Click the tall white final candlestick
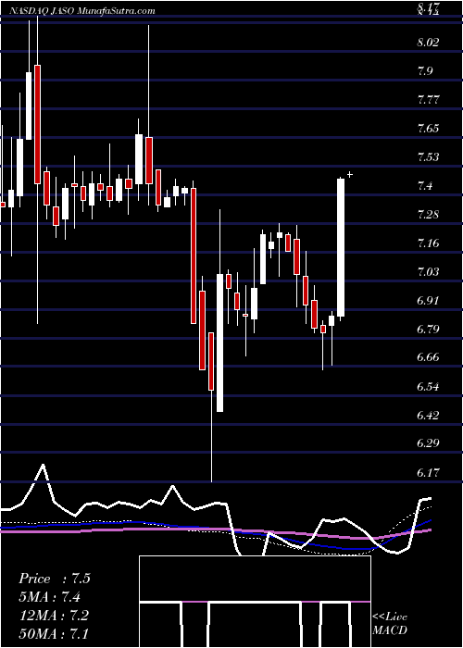The height and width of the screenshot is (648, 463). tap(341, 248)
